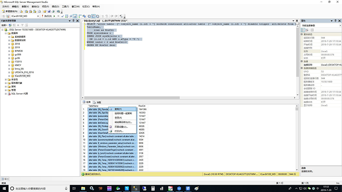Select the ICardV100_WD database tree item

click(x=23, y=76)
